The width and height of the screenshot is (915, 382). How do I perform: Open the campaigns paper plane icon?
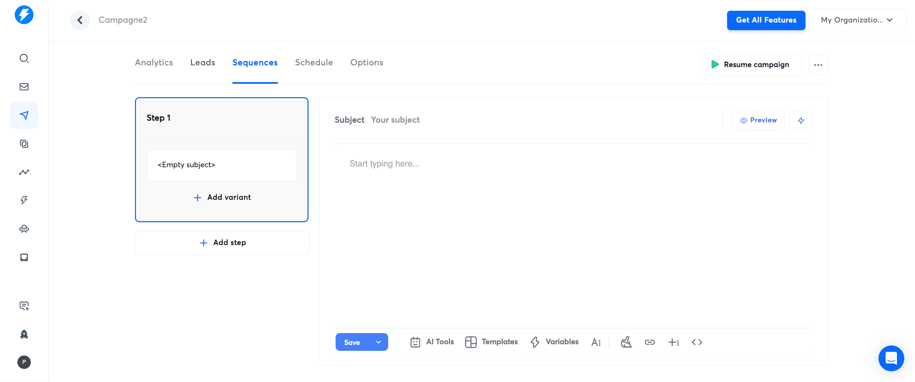[24, 115]
